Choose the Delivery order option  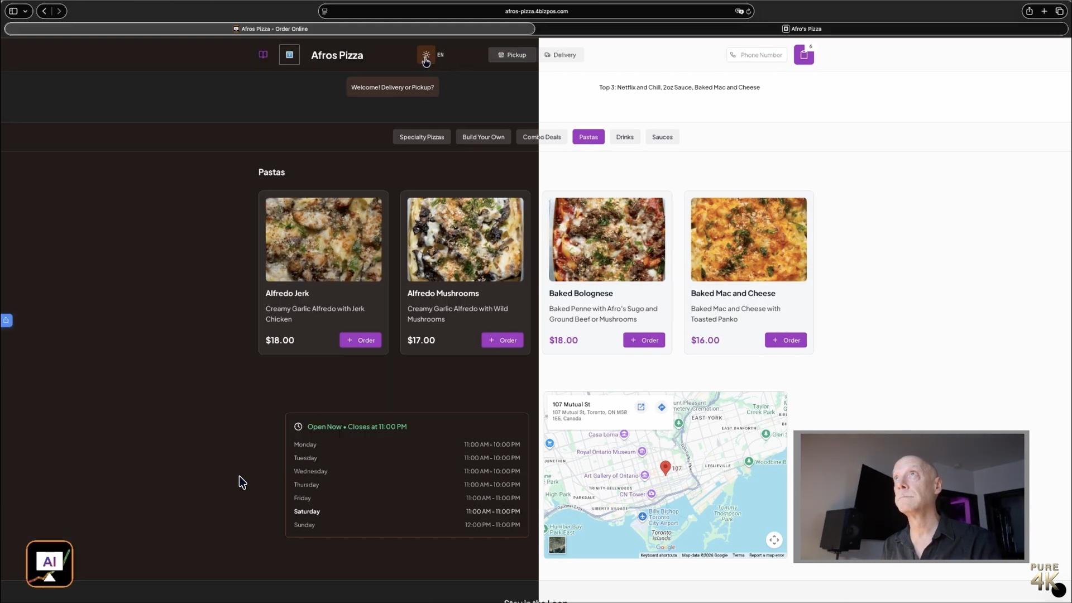click(561, 55)
